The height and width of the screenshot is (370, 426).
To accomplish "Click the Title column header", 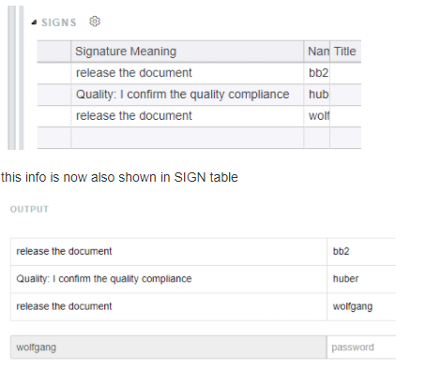I will point(345,52).
